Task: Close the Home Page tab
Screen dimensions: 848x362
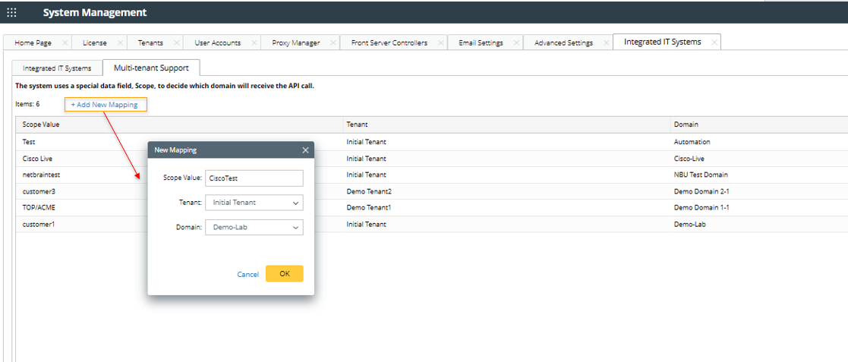Action: click(x=65, y=43)
